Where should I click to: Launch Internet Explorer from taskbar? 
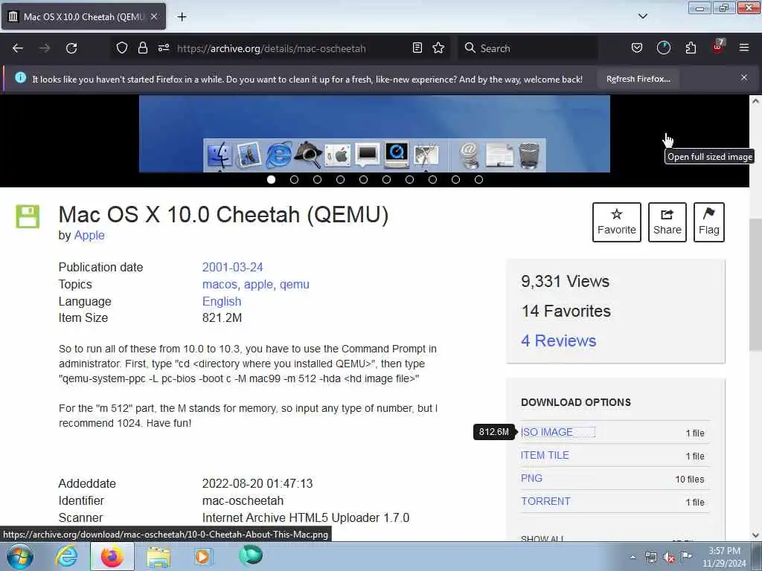pyautogui.click(x=66, y=556)
